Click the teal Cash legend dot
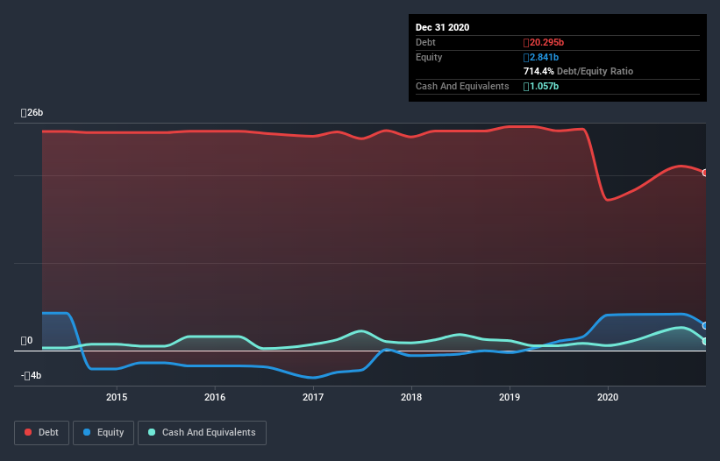The height and width of the screenshot is (461, 720). 152,432
